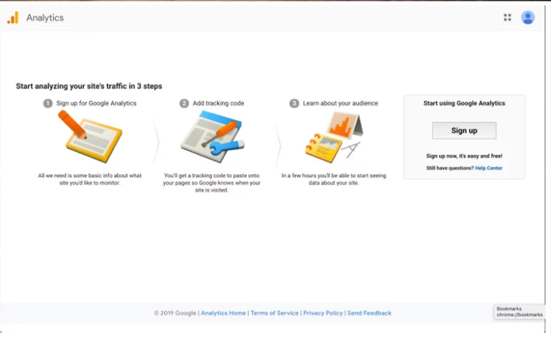Click the 'Sign up for Google Analytics' label
This screenshot has width=551, height=337.
tap(96, 104)
